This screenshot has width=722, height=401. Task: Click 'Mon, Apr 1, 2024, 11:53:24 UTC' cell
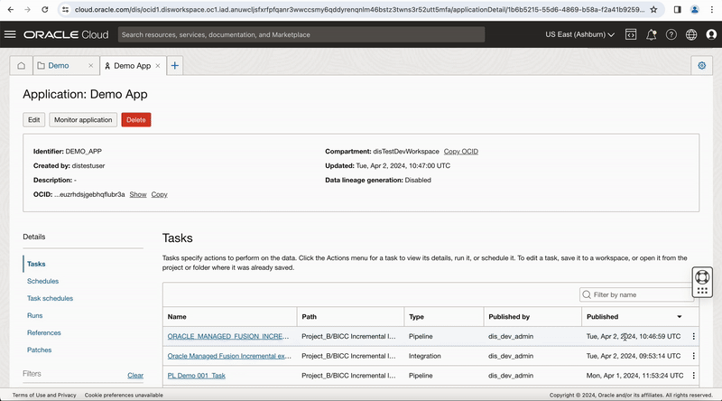click(635, 376)
